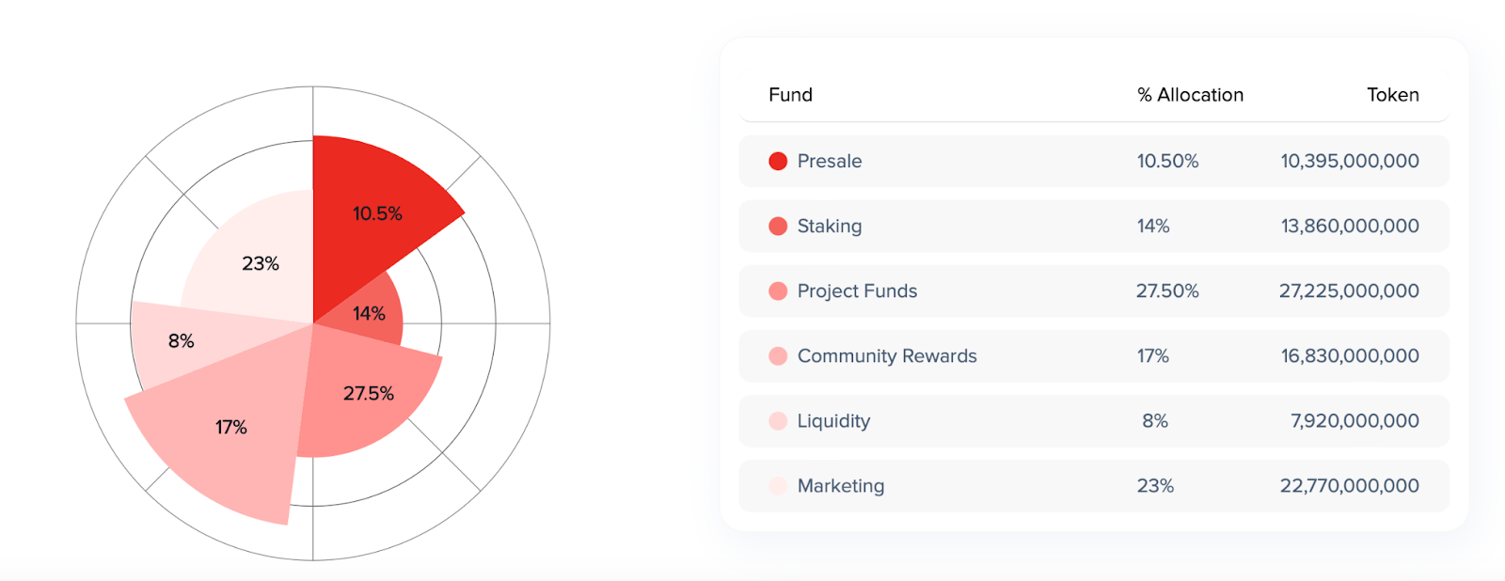Click the Marketing legend dot
The image size is (1505, 581).
pos(778,485)
